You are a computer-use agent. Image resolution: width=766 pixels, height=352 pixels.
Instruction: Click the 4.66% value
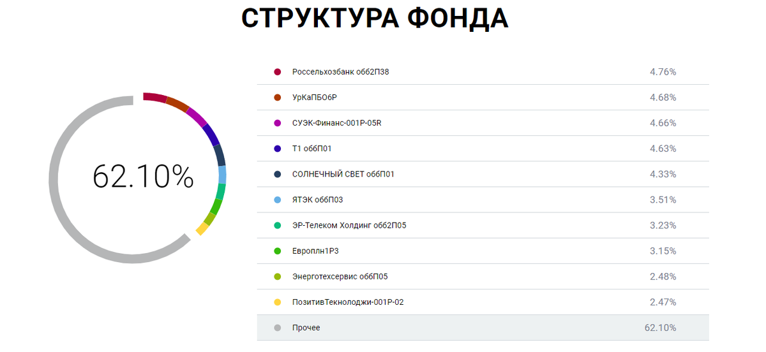tap(663, 123)
